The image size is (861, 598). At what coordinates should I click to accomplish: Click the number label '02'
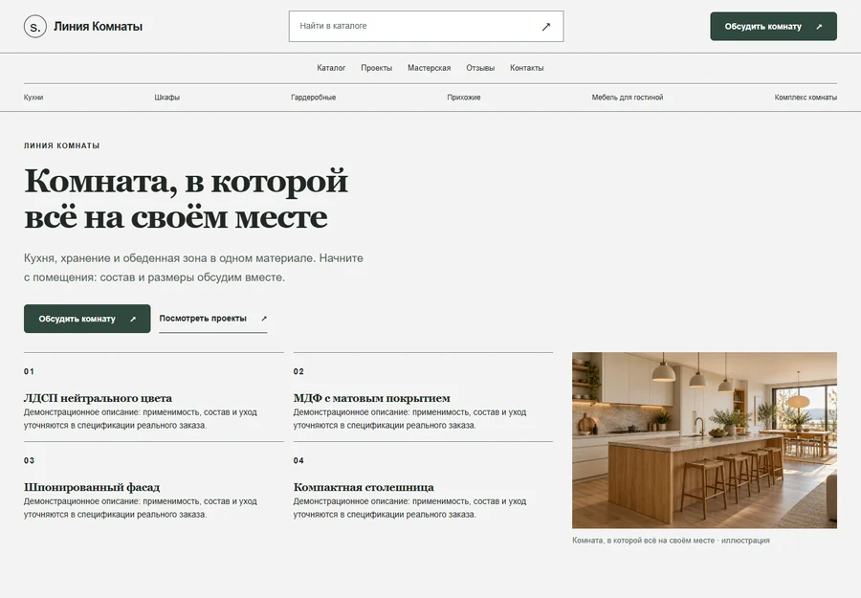pos(298,372)
